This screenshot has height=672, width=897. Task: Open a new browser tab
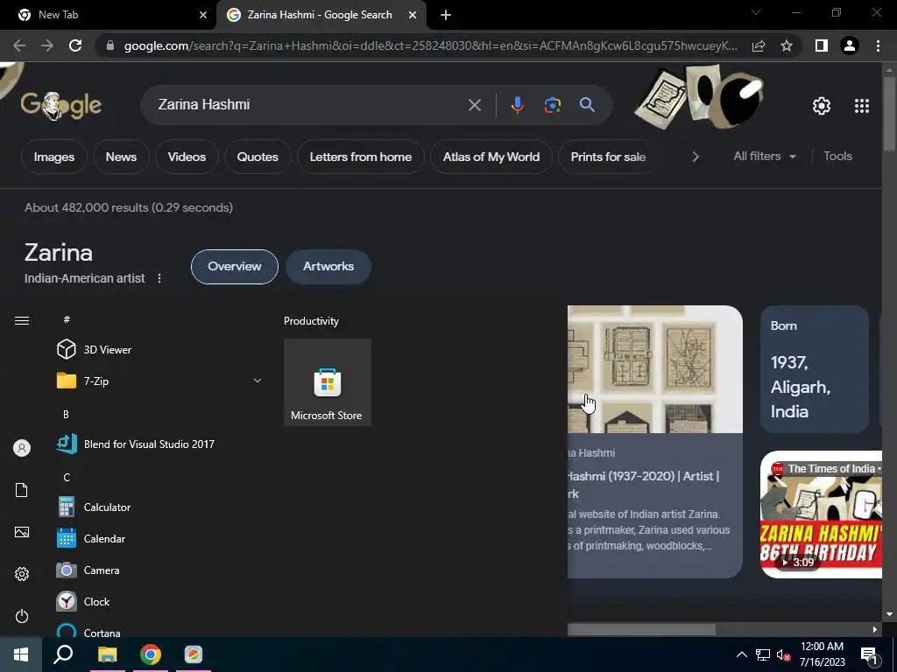tap(446, 15)
